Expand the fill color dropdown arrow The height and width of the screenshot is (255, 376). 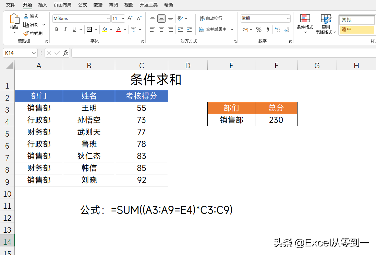(111, 30)
